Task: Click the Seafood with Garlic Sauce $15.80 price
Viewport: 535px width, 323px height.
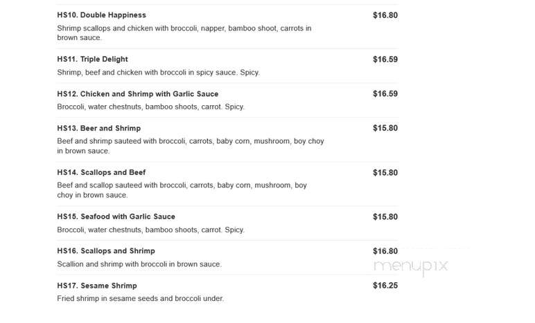Action: 385,217
